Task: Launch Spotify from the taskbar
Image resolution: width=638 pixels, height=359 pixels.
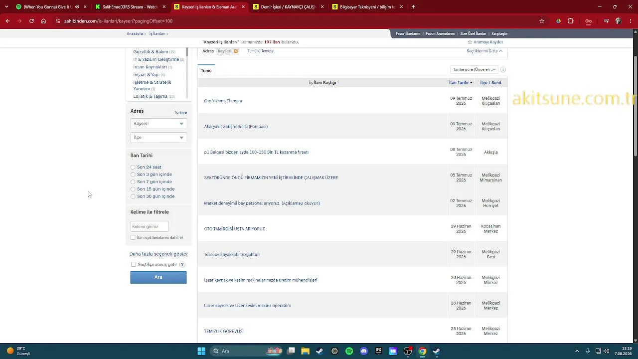Action: coord(349,351)
